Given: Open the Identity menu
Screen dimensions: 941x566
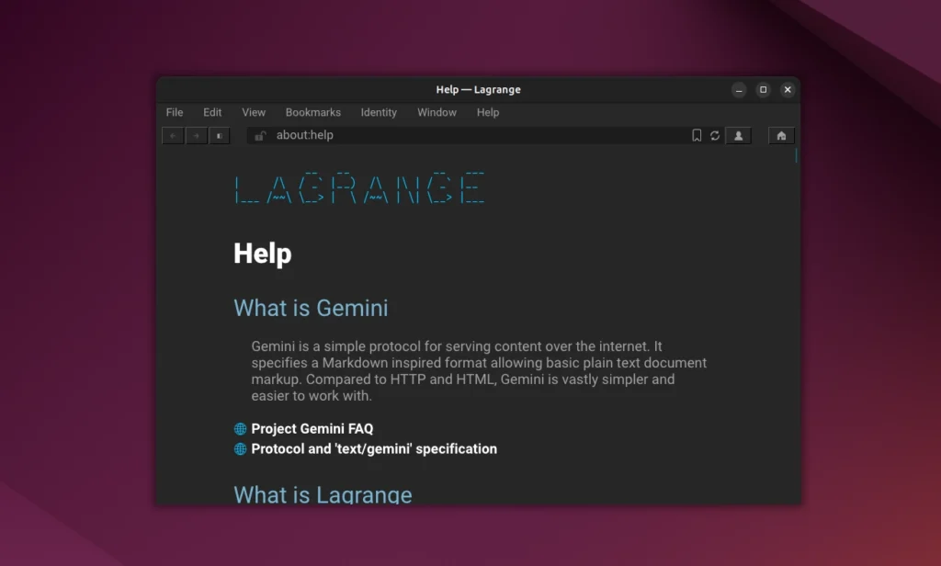Looking at the screenshot, I should pyautogui.click(x=379, y=112).
